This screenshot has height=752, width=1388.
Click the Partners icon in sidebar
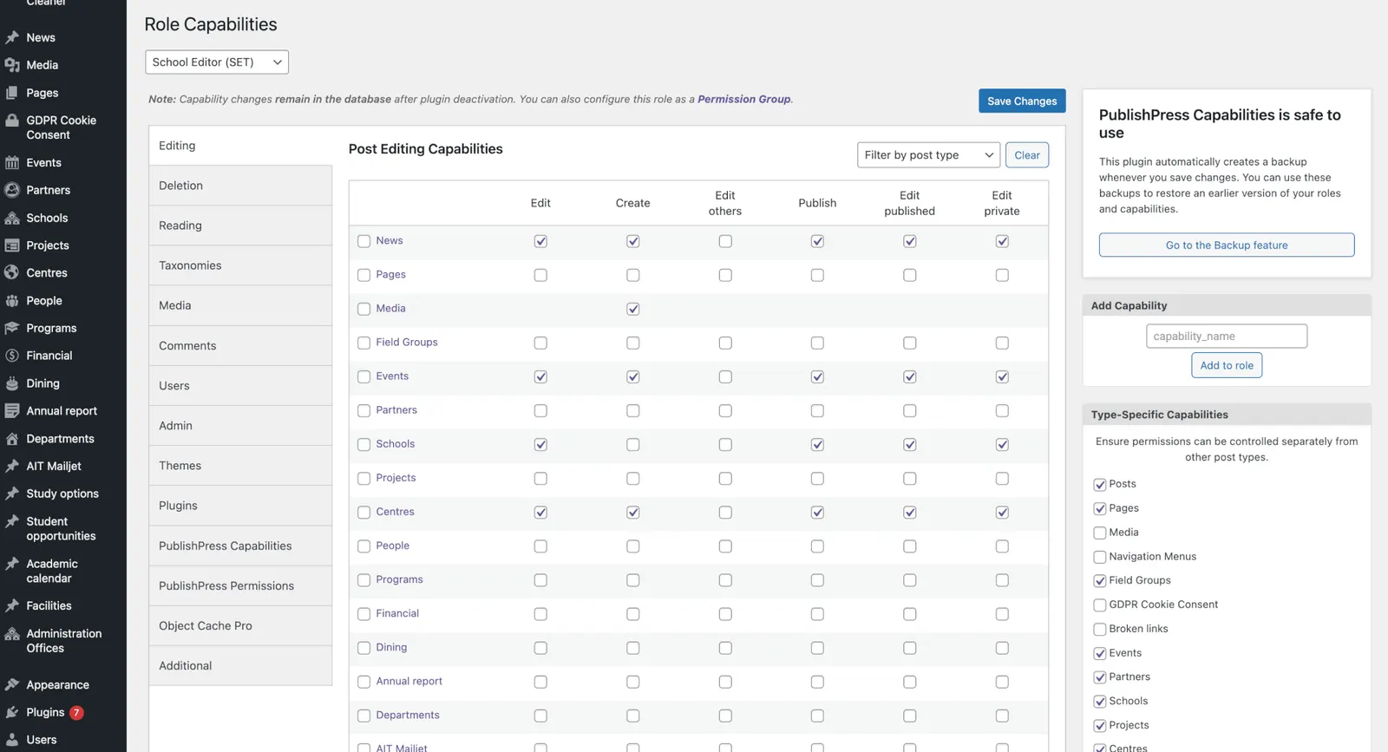pos(12,190)
